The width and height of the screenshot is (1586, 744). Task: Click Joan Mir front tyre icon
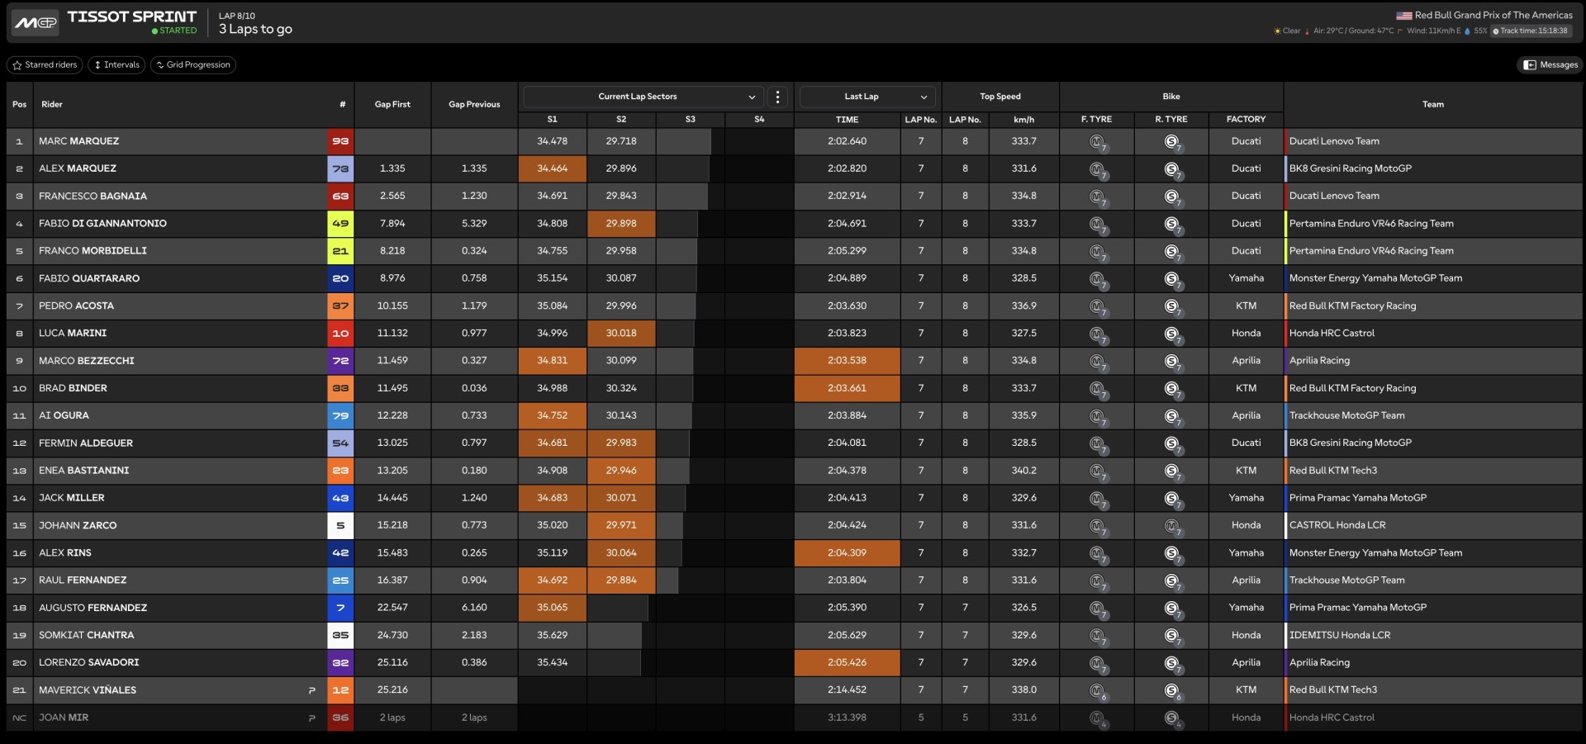1097,718
